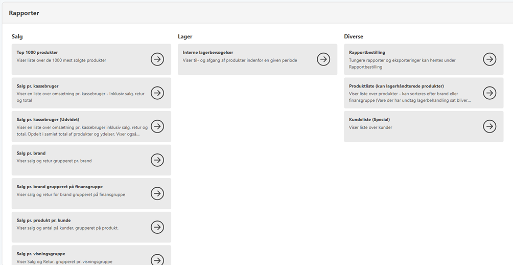
Task: Click arrow icon for Salg pr. kassebruger (Udvidet)
Action: pos(157,126)
